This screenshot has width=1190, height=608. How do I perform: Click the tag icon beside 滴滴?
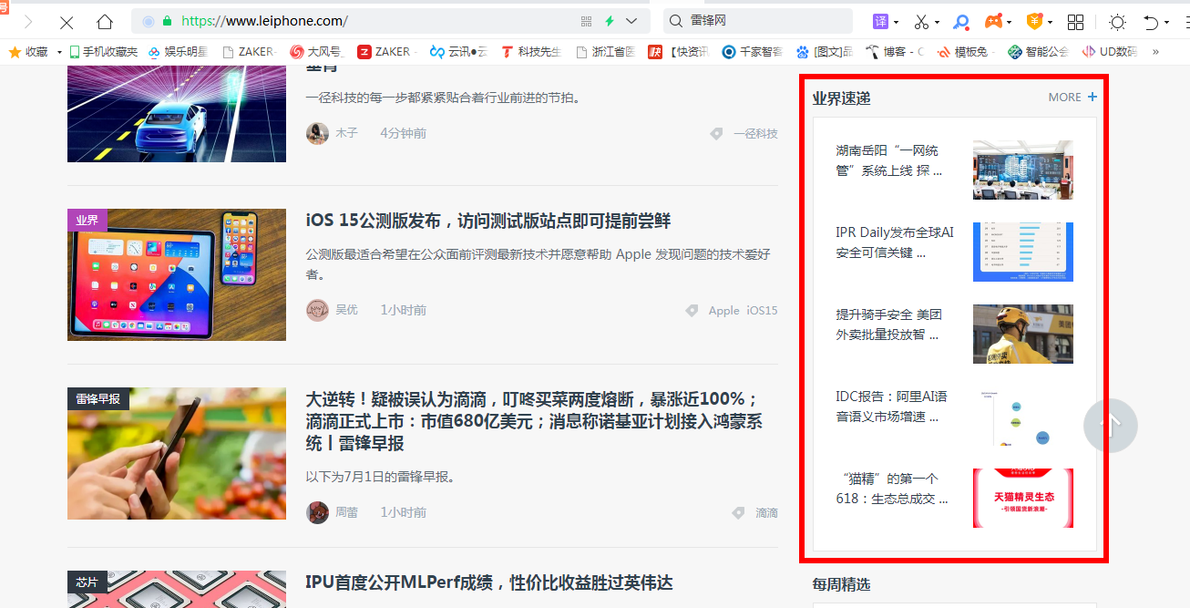click(738, 513)
